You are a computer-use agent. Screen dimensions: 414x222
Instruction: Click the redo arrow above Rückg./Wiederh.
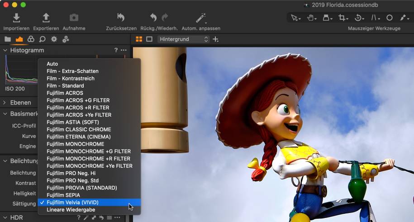point(165,18)
